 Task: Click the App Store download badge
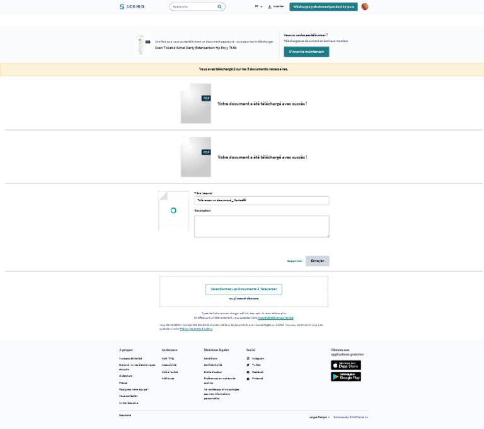346,365
